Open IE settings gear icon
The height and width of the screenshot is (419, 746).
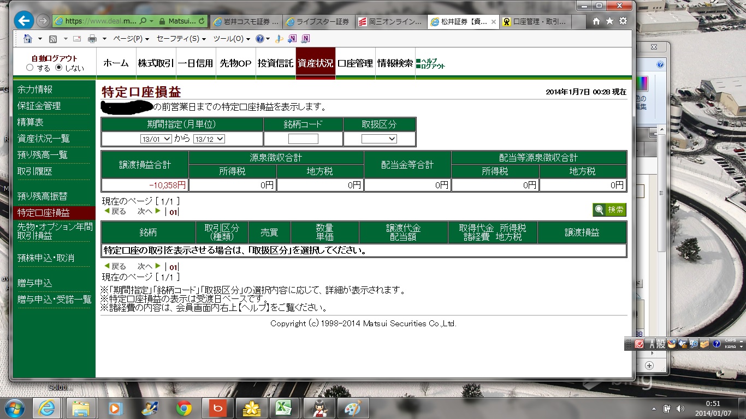[623, 21]
